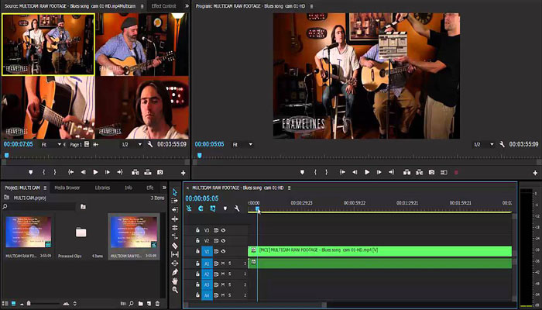
Task: Toggle Snap in the timeline
Action: pyautogui.click(x=201, y=208)
